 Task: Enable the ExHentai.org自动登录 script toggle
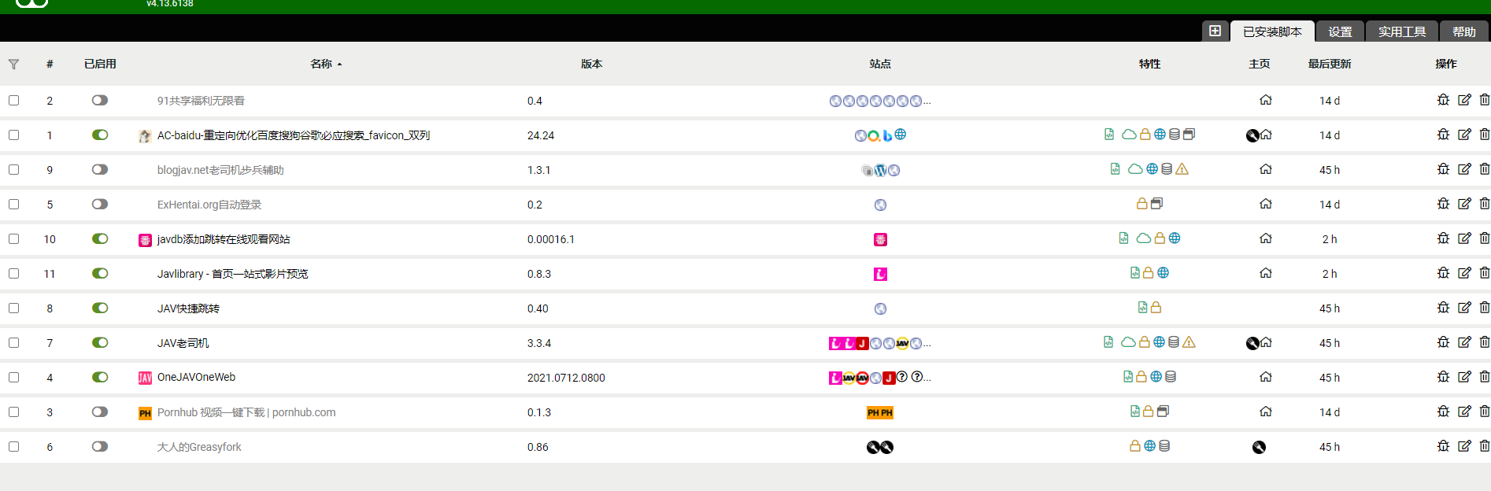click(x=100, y=204)
